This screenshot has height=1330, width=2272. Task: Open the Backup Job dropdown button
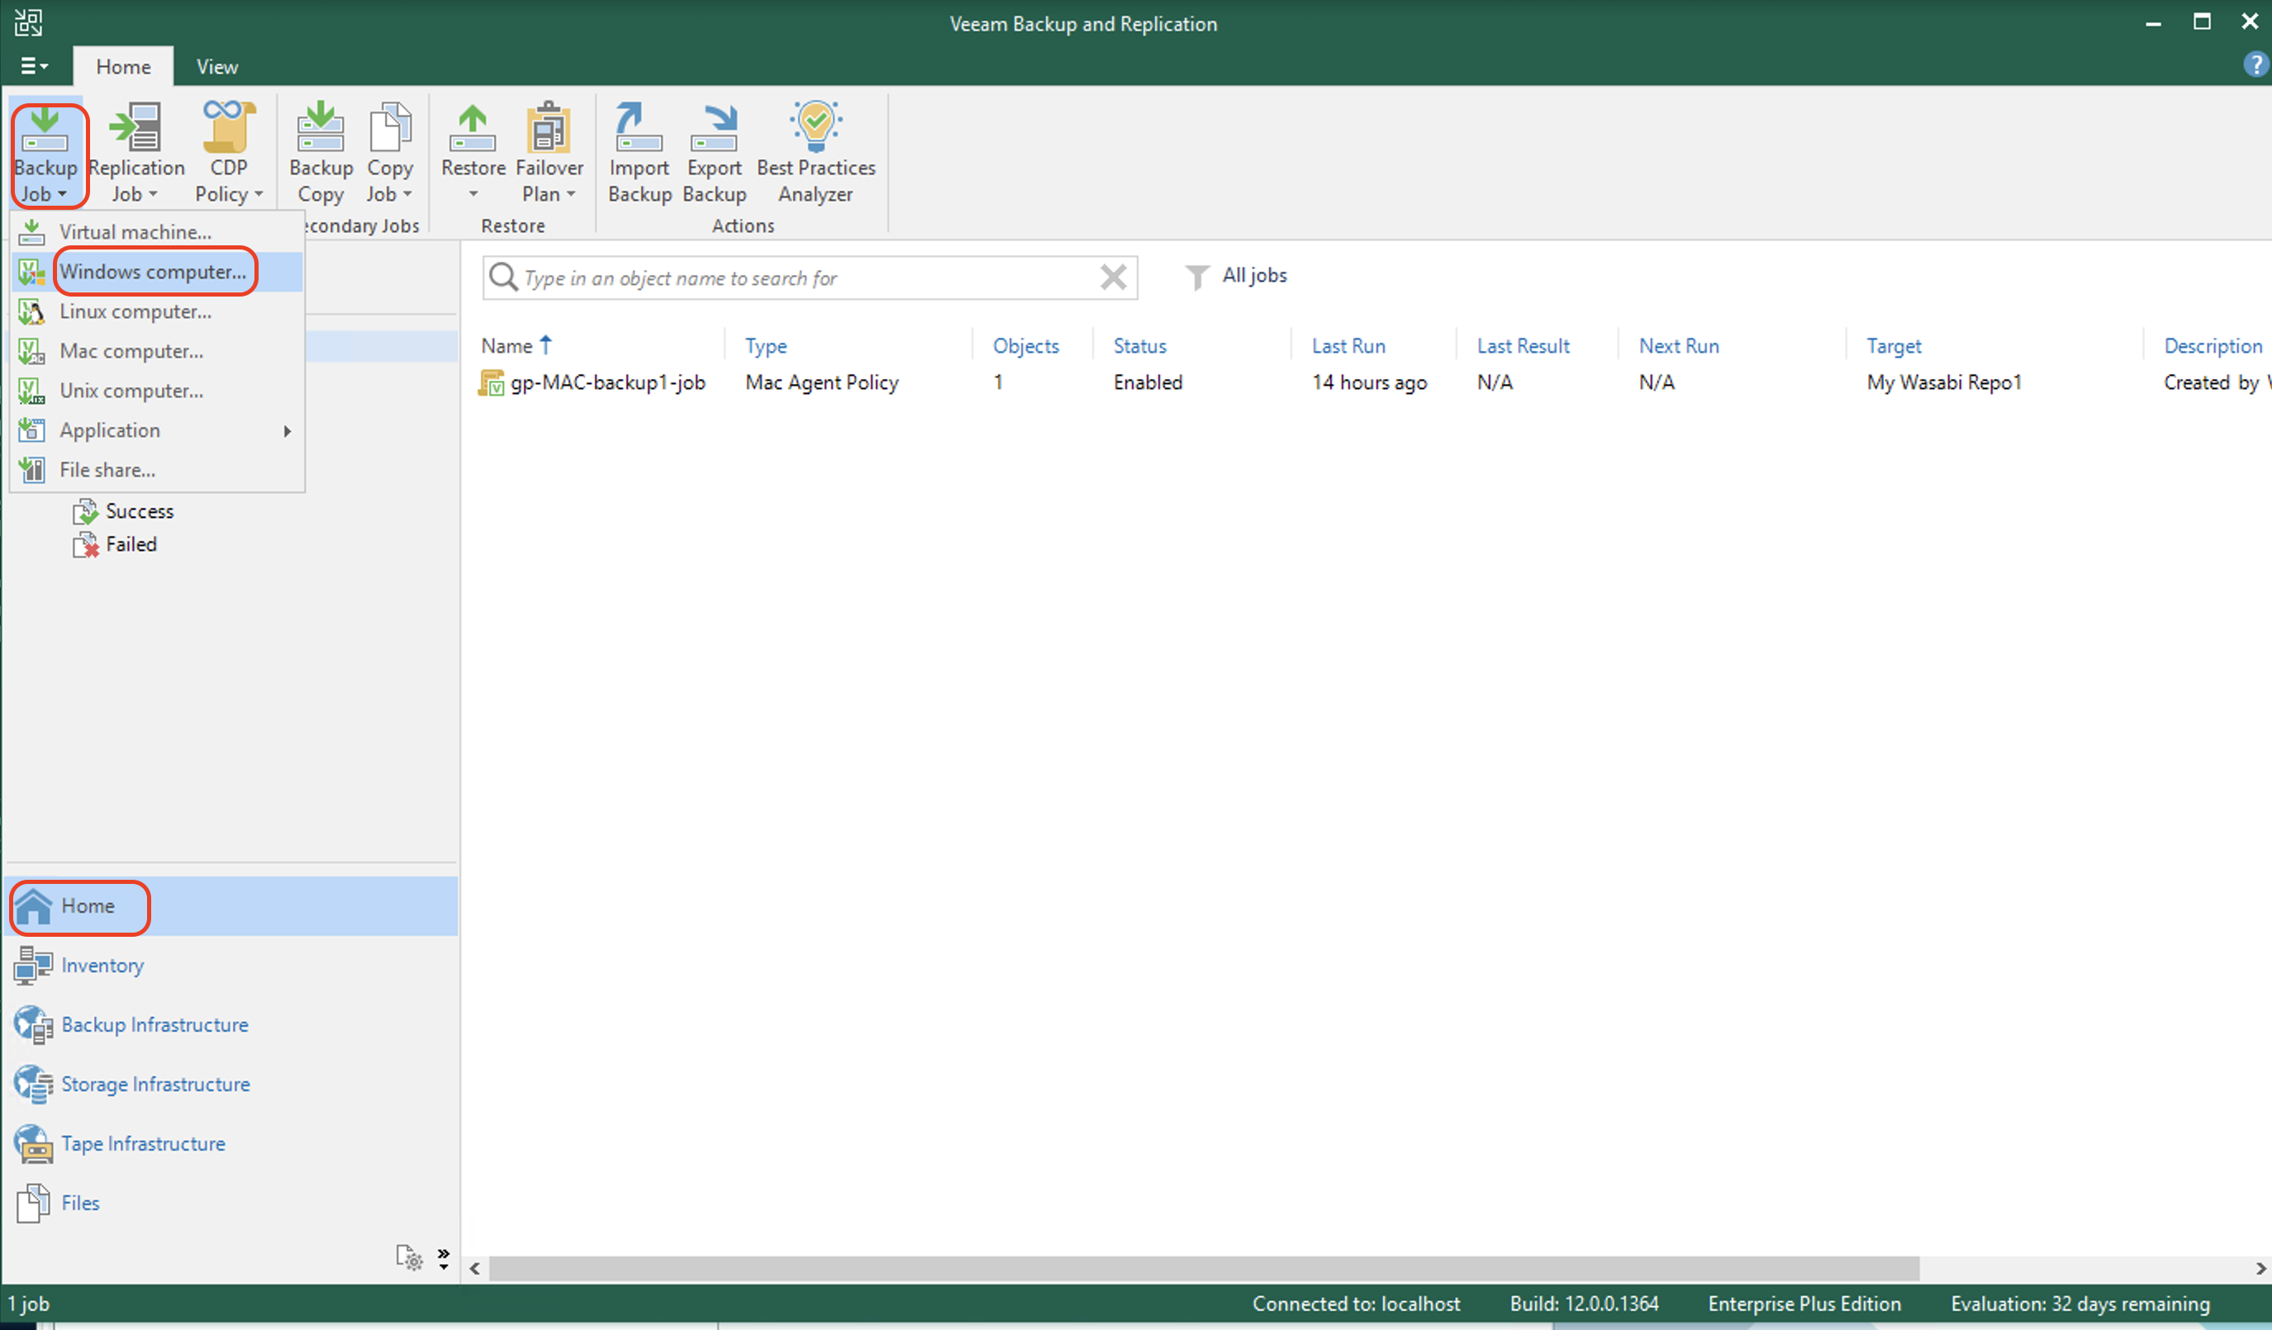[x=46, y=154]
